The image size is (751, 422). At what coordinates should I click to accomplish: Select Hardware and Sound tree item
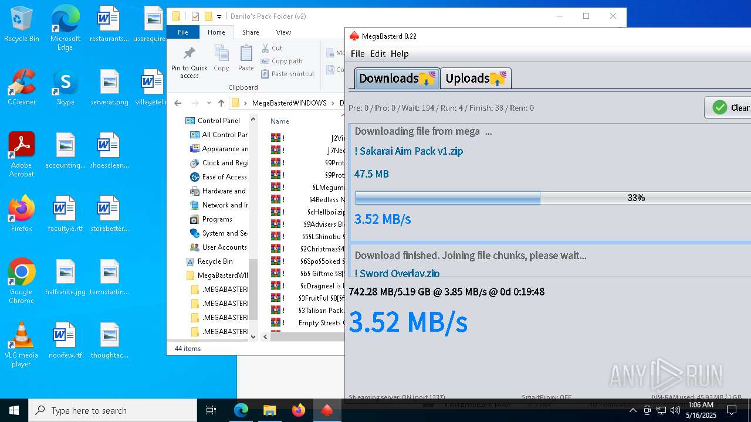[x=219, y=191]
